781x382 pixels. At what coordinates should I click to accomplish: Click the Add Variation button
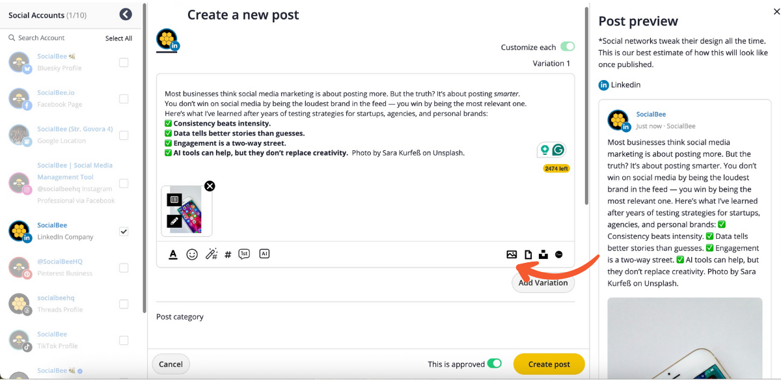pyautogui.click(x=543, y=282)
